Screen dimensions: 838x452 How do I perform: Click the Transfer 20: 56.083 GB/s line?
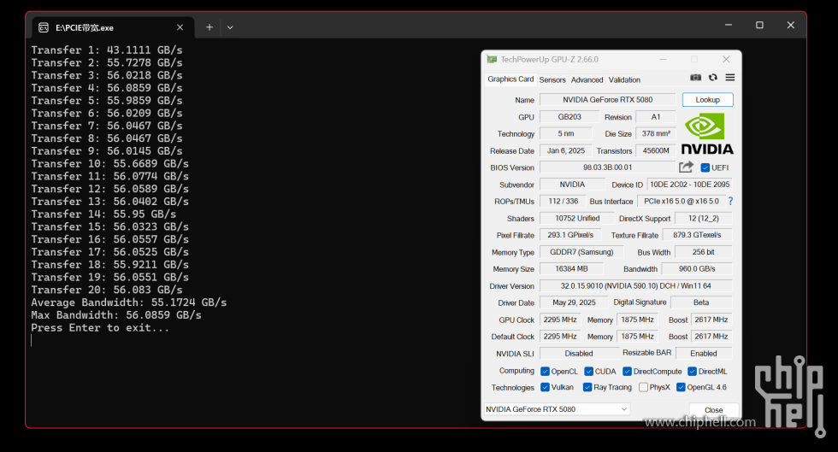click(x=107, y=291)
